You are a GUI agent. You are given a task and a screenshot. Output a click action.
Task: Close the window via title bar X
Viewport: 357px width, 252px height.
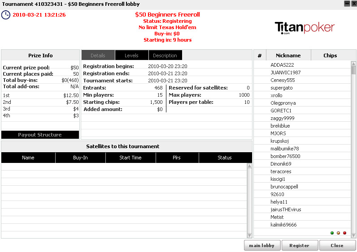click(x=354, y=4)
